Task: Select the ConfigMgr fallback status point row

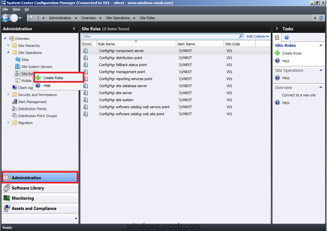Action: click(175, 65)
